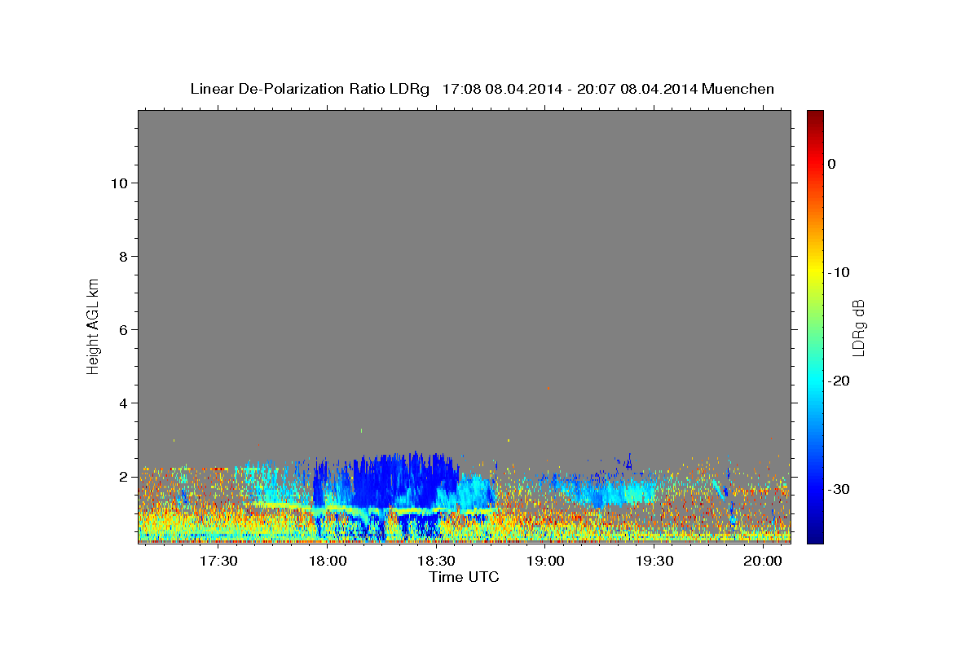This screenshot has width=978, height=652.
Task: Click the 20:00 time tick label
Action: tap(763, 562)
